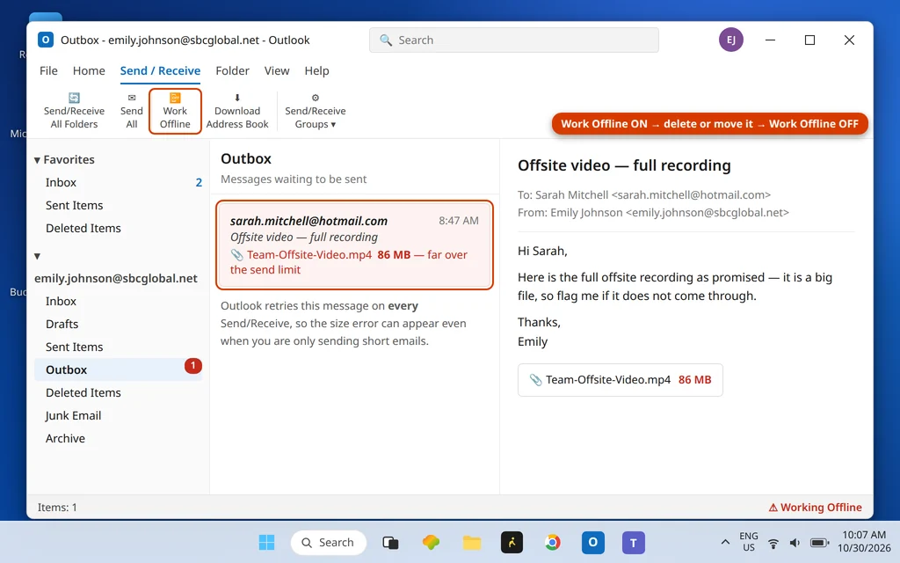Click the 8:47 AM message time
Screen dimensions: 900x563
(x=459, y=221)
